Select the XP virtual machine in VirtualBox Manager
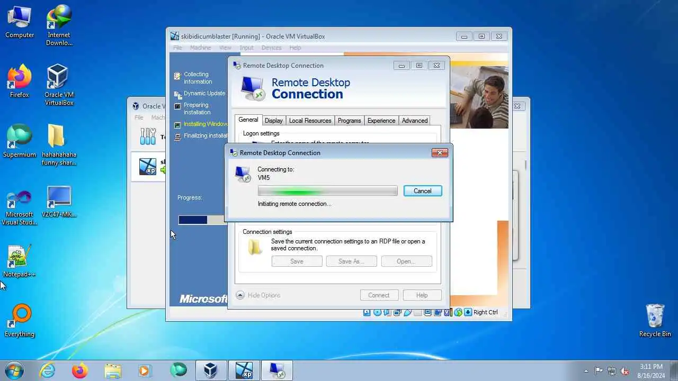This screenshot has width=678, height=381. pos(148,166)
